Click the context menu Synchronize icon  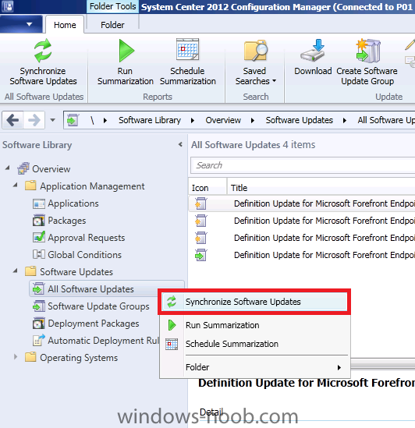tap(172, 302)
